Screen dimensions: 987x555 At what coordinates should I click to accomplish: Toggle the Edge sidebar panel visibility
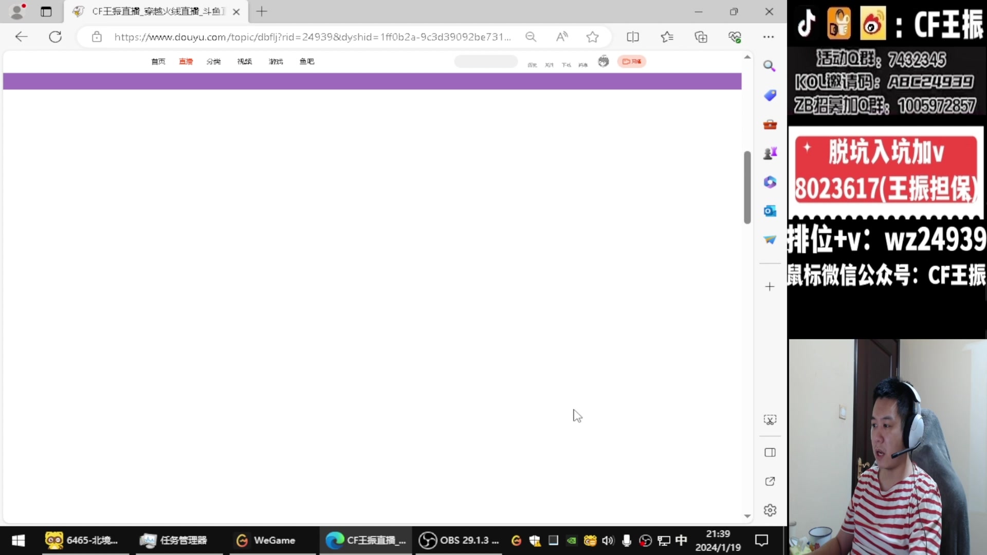[770, 452]
